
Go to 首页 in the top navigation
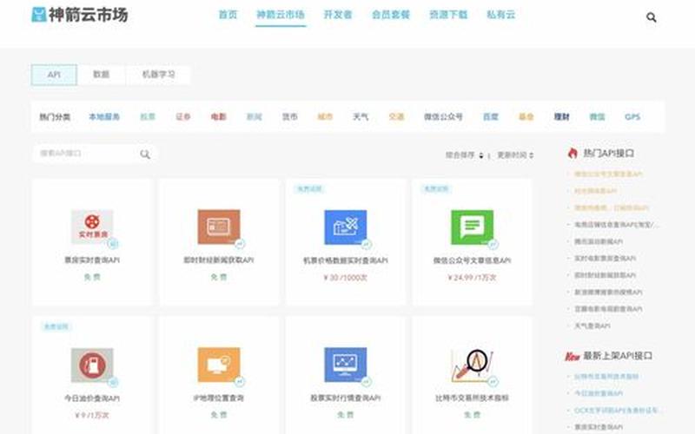point(228,15)
